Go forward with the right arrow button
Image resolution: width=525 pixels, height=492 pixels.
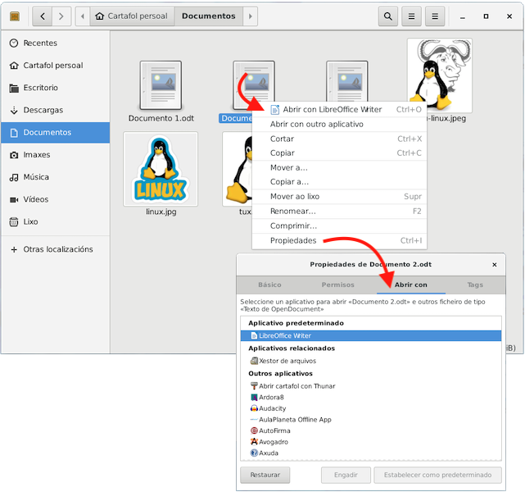point(62,16)
